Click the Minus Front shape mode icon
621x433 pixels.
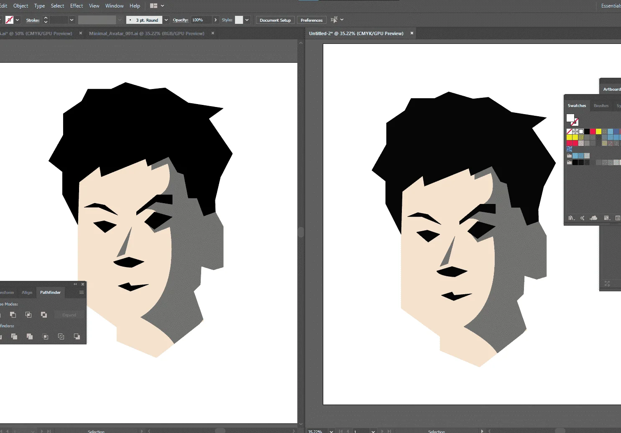(x=13, y=315)
